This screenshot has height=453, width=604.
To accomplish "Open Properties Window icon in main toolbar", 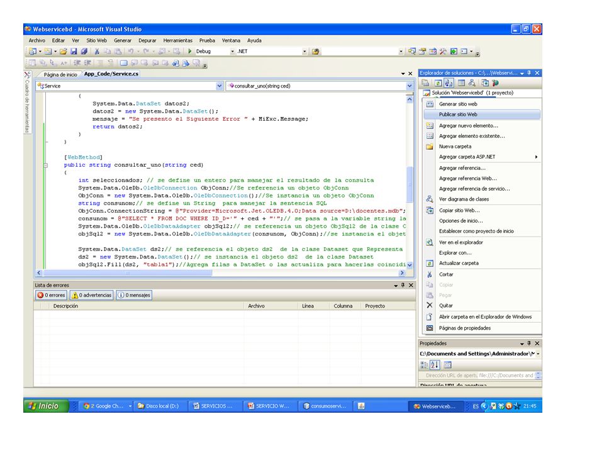I will click(x=422, y=51).
